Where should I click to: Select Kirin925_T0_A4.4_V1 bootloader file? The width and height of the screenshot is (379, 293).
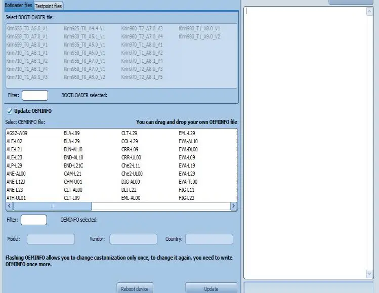pyautogui.click(x=85, y=28)
